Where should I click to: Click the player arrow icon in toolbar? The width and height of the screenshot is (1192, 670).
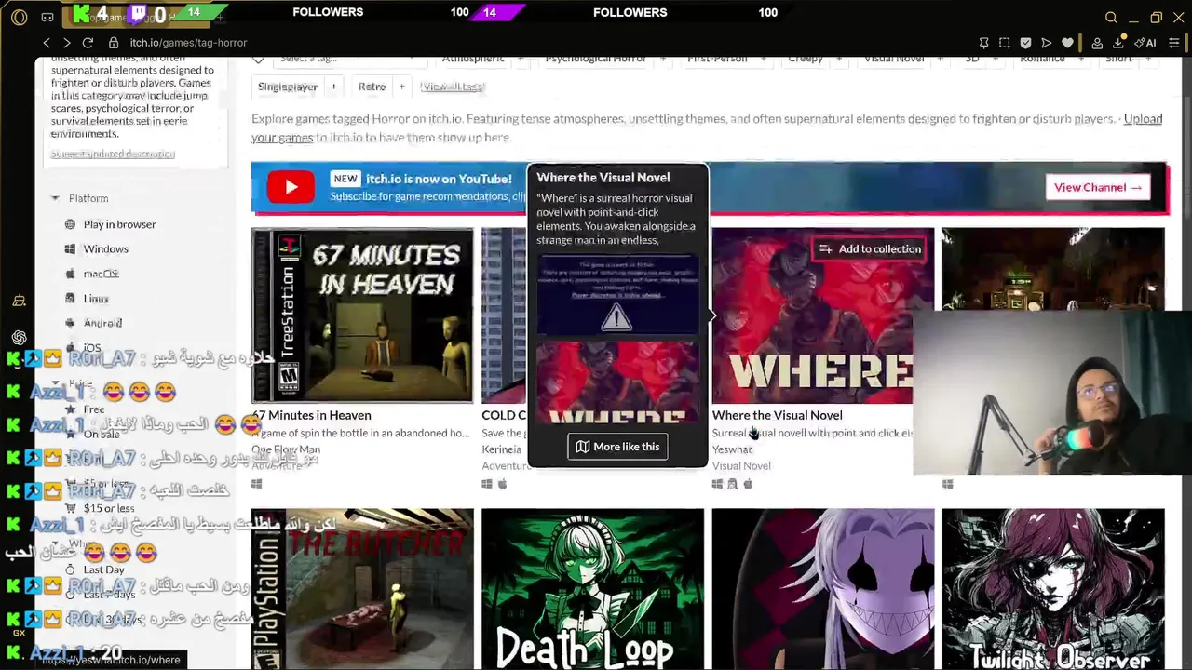click(x=1046, y=43)
